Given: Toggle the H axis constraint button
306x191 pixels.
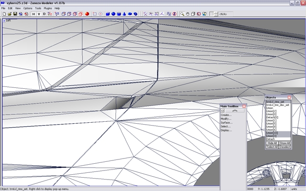Looking at the screenshot, I should (x=33, y=14).
